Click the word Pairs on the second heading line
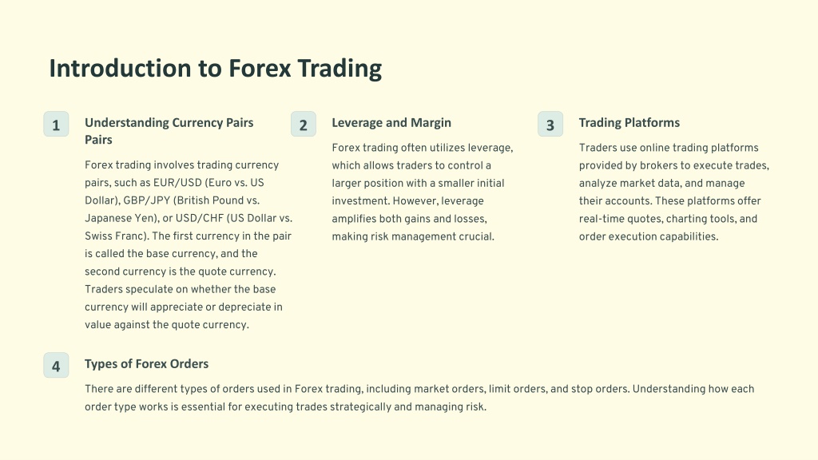The width and height of the screenshot is (818, 460). coord(98,140)
